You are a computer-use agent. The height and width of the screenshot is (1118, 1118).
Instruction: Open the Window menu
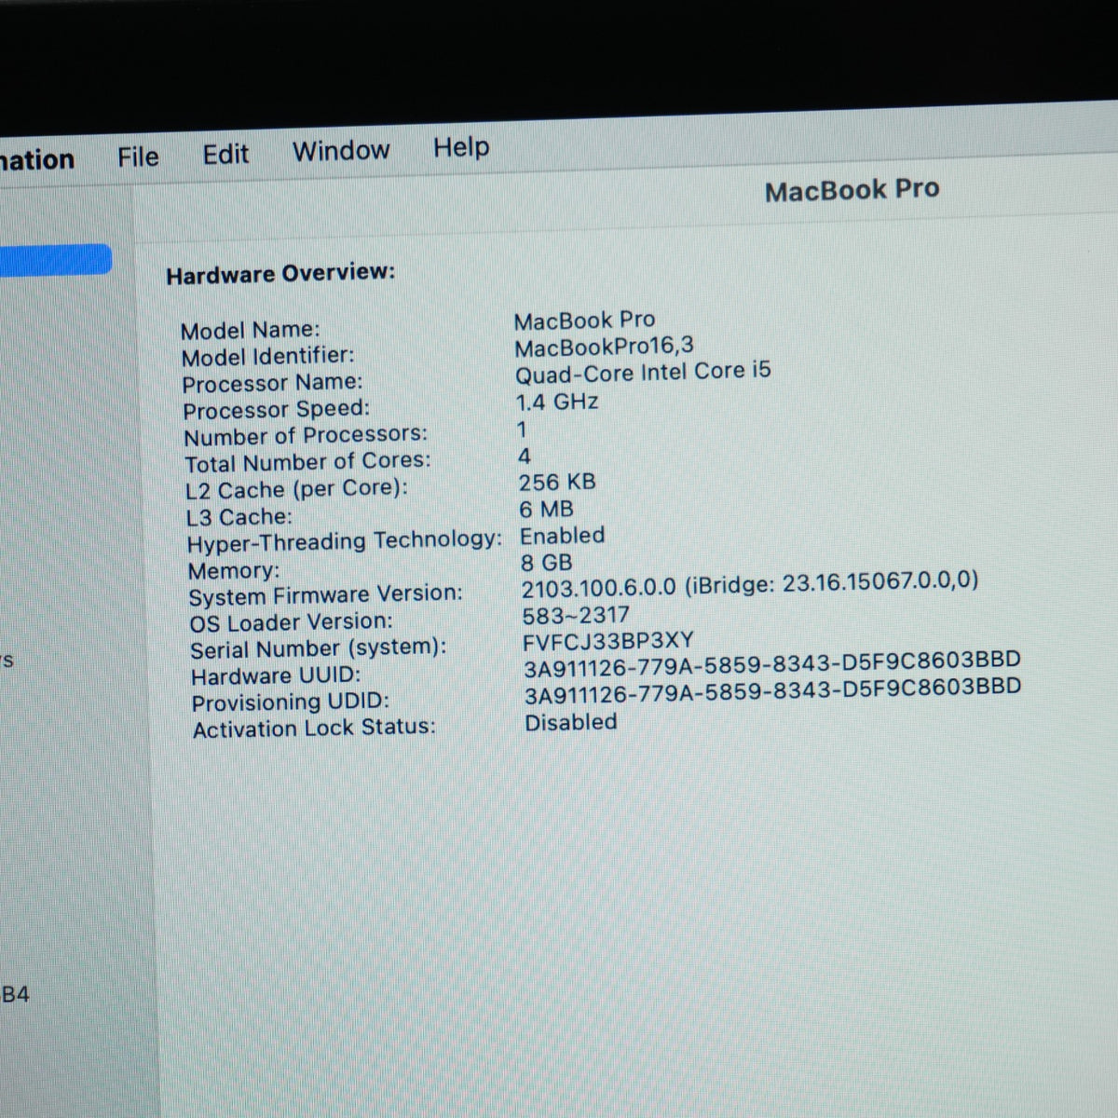click(341, 151)
